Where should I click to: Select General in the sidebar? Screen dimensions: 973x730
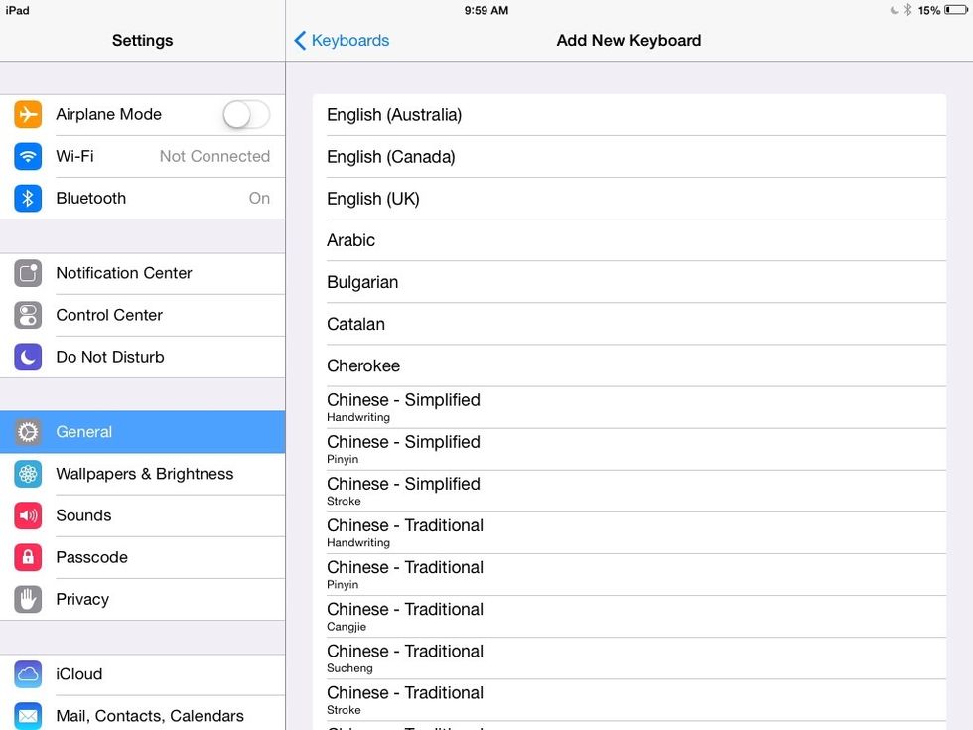143,432
